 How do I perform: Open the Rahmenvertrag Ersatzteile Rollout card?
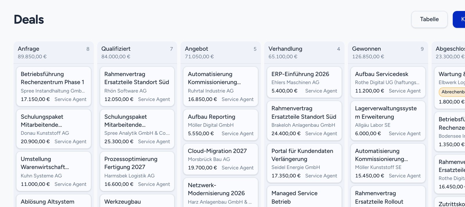(388, 197)
